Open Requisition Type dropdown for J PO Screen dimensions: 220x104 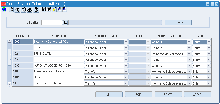(126, 48)
